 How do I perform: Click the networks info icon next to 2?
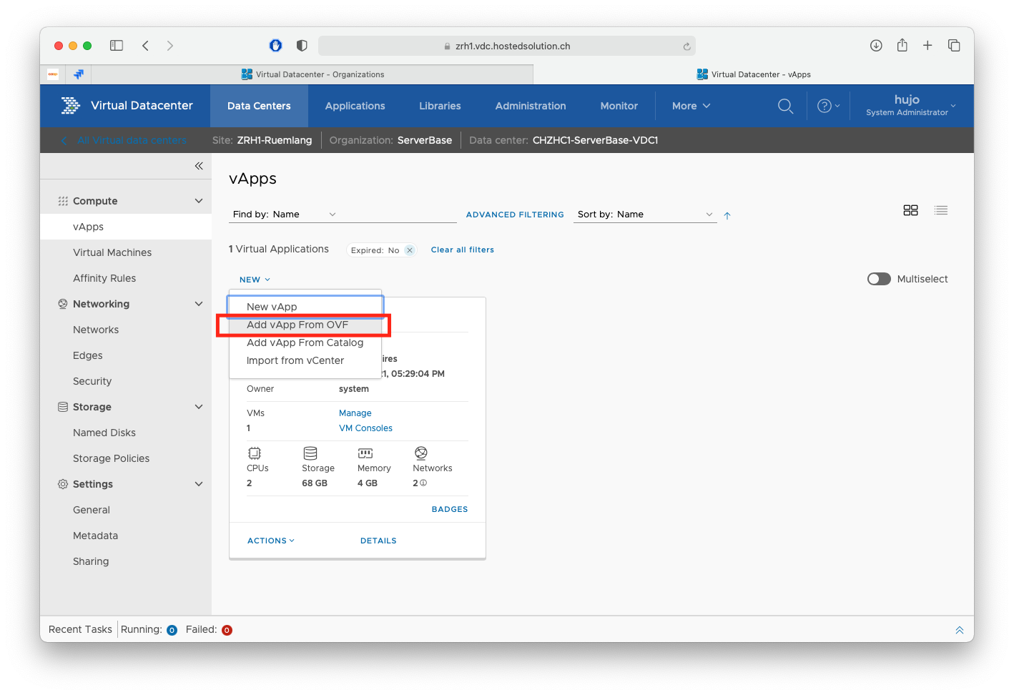coord(423,483)
